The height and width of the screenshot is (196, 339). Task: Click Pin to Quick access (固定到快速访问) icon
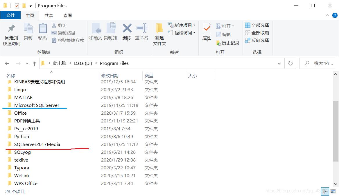tap(11, 28)
